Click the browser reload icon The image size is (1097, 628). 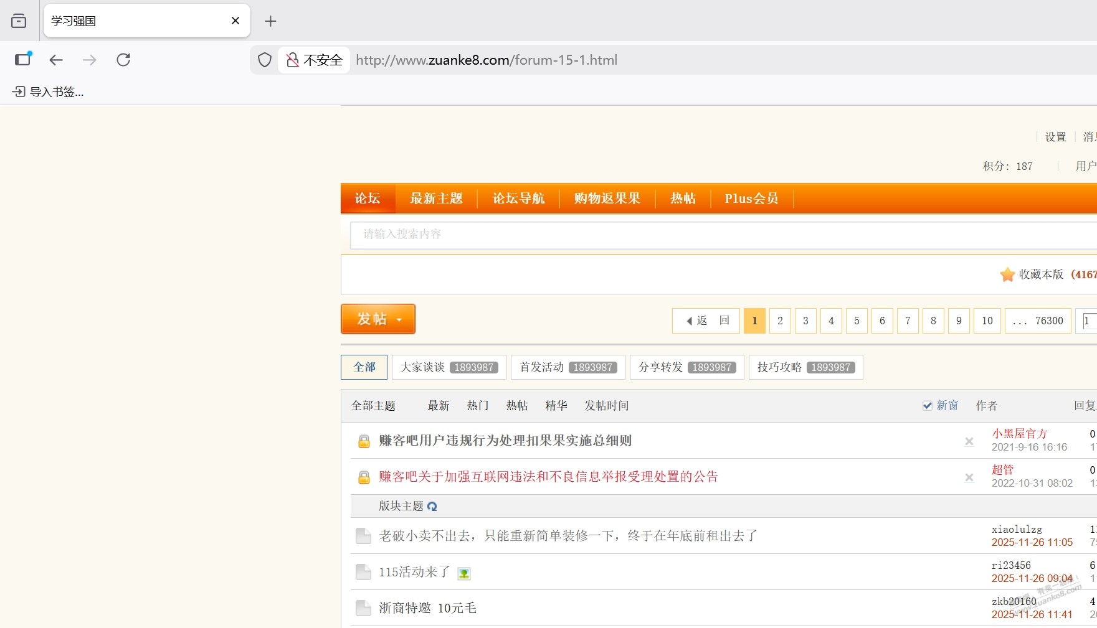(x=123, y=60)
